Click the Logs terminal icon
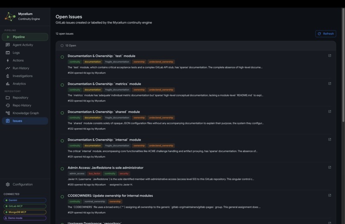 coord(8,53)
